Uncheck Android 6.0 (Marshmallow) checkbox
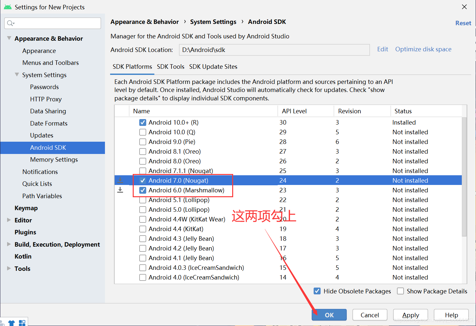Screen dimensions: 476x326 143,190
